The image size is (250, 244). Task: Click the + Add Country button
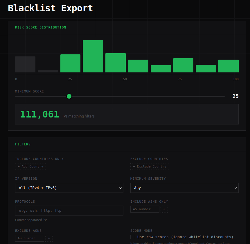30,166
